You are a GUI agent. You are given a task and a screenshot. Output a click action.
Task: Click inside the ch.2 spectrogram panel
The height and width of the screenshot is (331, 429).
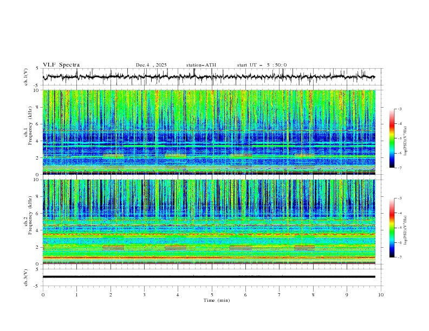click(209, 222)
